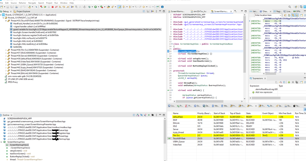Image resolution: width=306 pixels, height=161 pixels.
Task: Open the Navigate menu
Action: click(32, 3)
